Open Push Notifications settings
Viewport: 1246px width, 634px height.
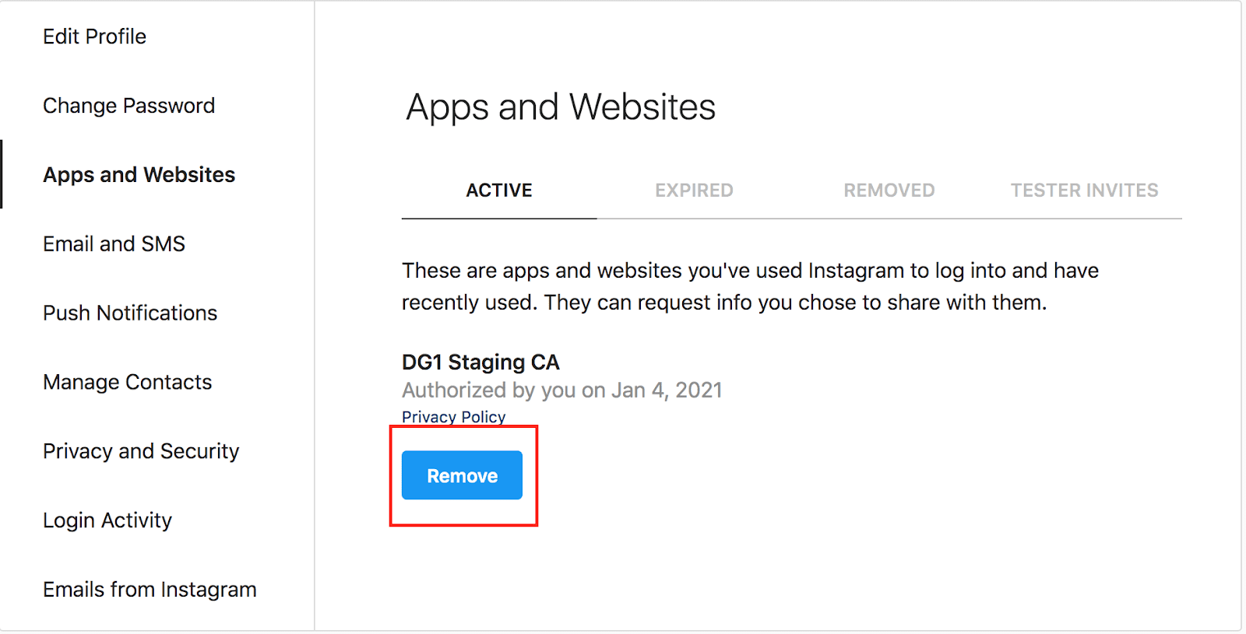tap(130, 313)
